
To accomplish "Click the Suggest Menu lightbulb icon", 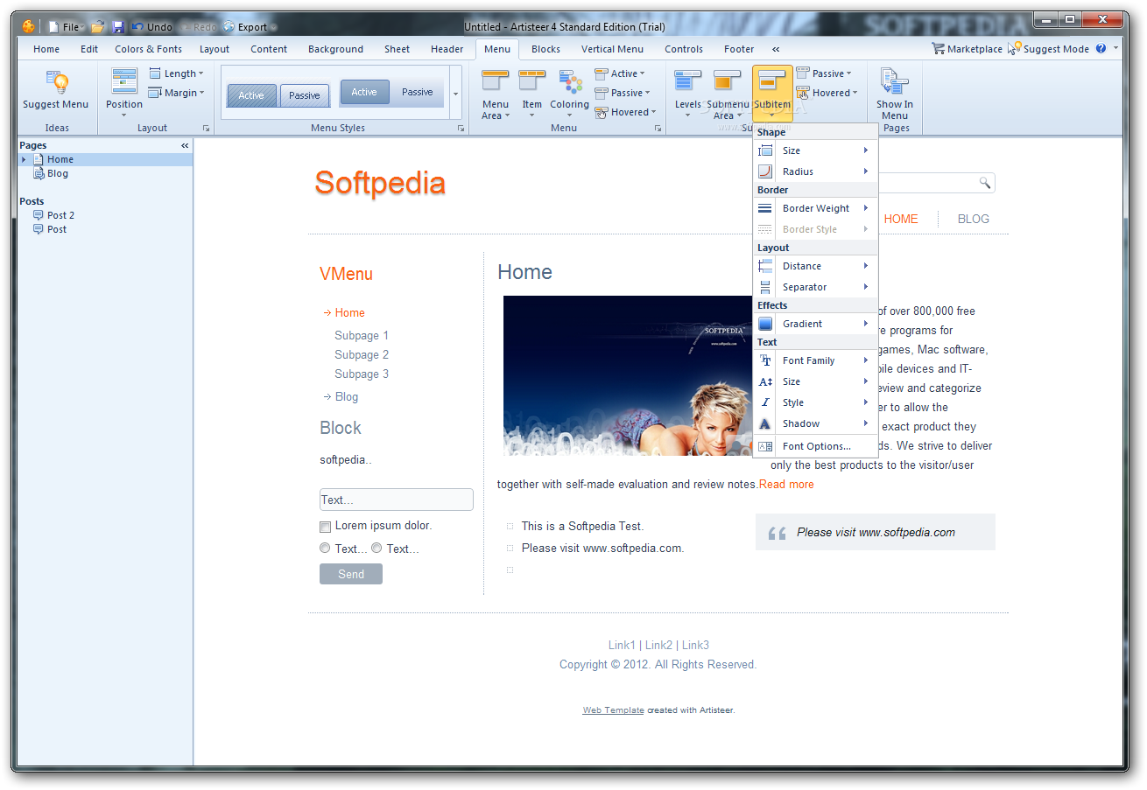I will click(56, 82).
